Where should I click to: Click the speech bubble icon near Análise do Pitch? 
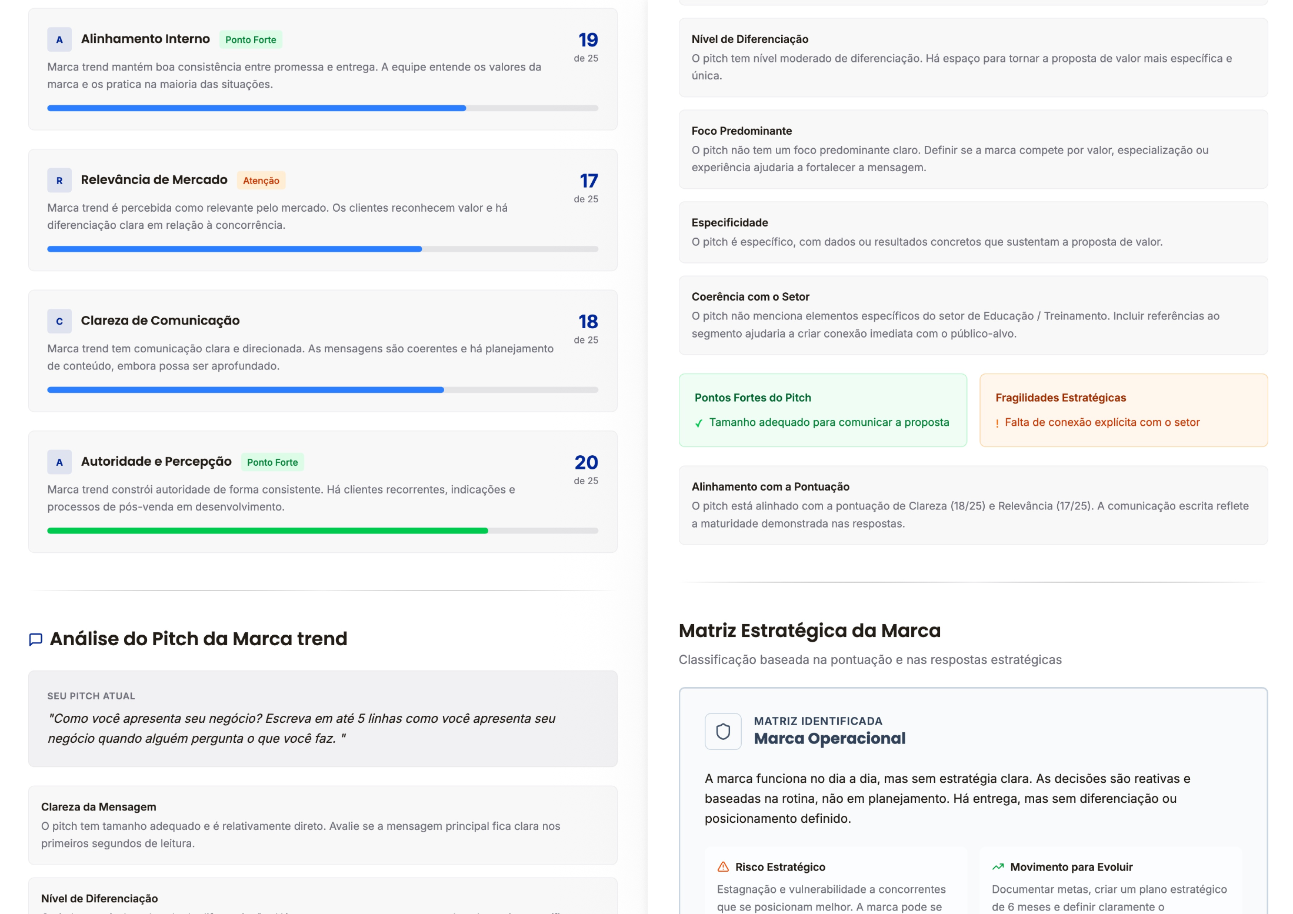pyautogui.click(x=36, y=639)
